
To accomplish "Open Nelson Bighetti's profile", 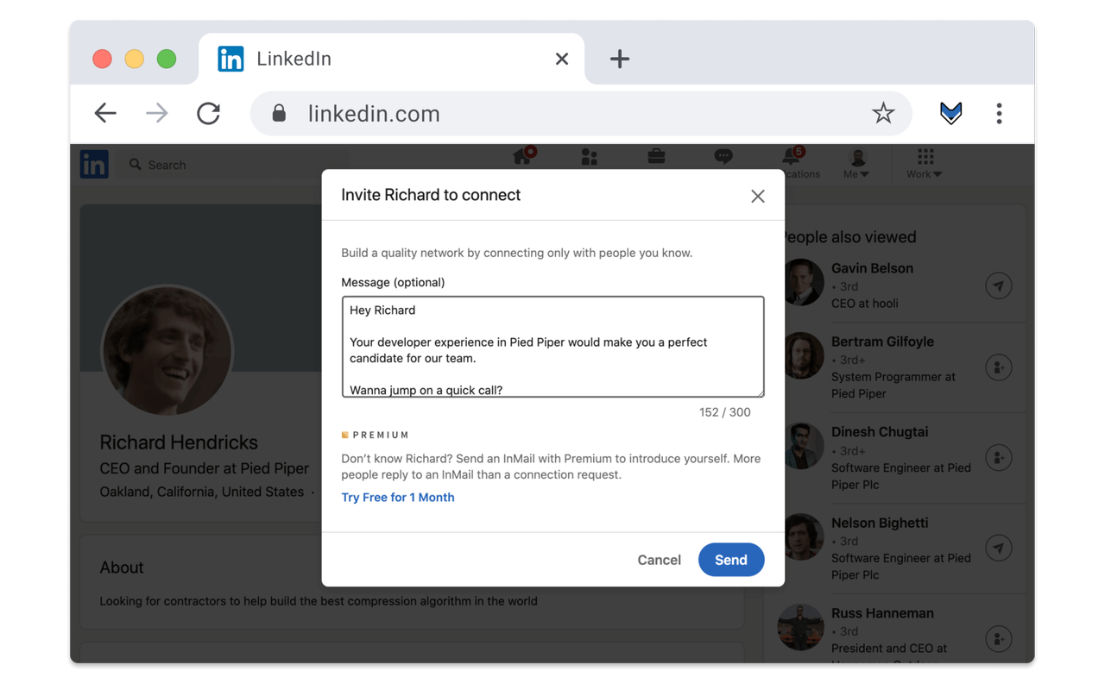I will (880, 523).
